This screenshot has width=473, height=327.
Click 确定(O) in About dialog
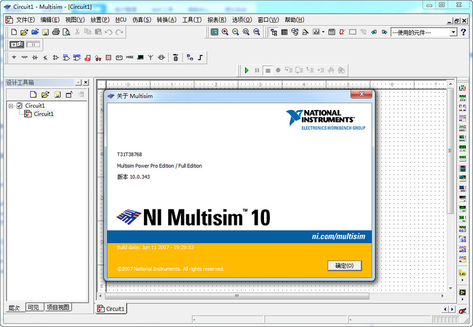pyautogui.click(x=345, y=266)
